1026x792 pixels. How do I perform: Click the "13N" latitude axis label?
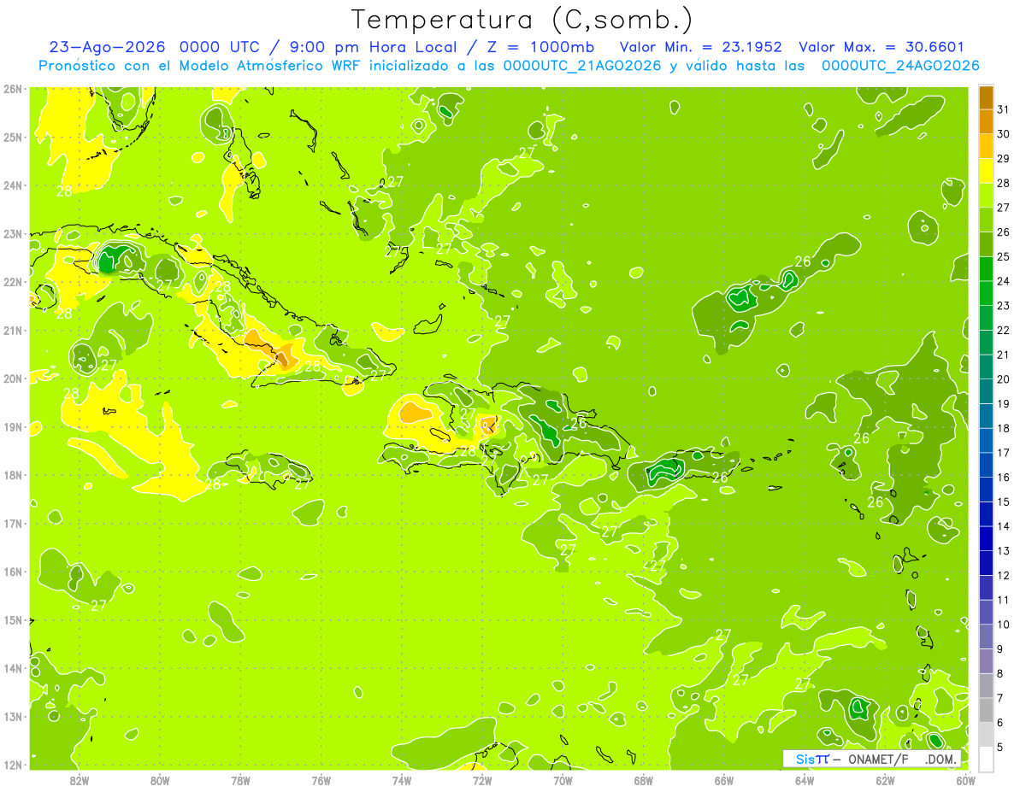13,717
